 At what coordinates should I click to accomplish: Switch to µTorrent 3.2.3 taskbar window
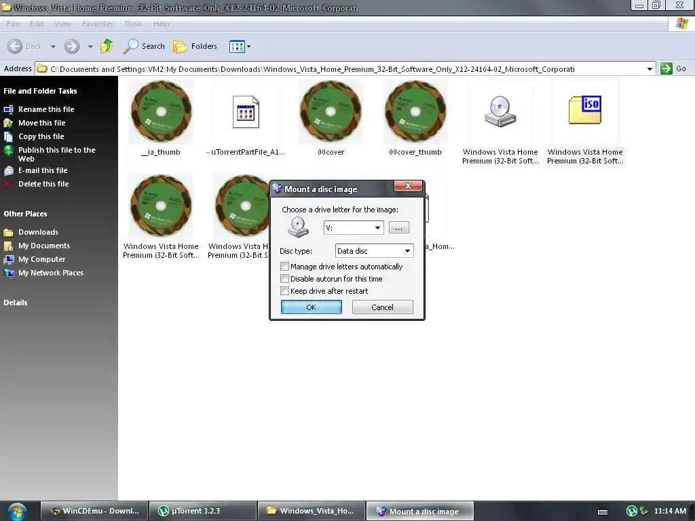[203, 511]
